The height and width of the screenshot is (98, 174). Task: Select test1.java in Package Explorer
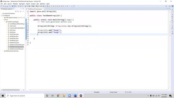pos(13,30)
